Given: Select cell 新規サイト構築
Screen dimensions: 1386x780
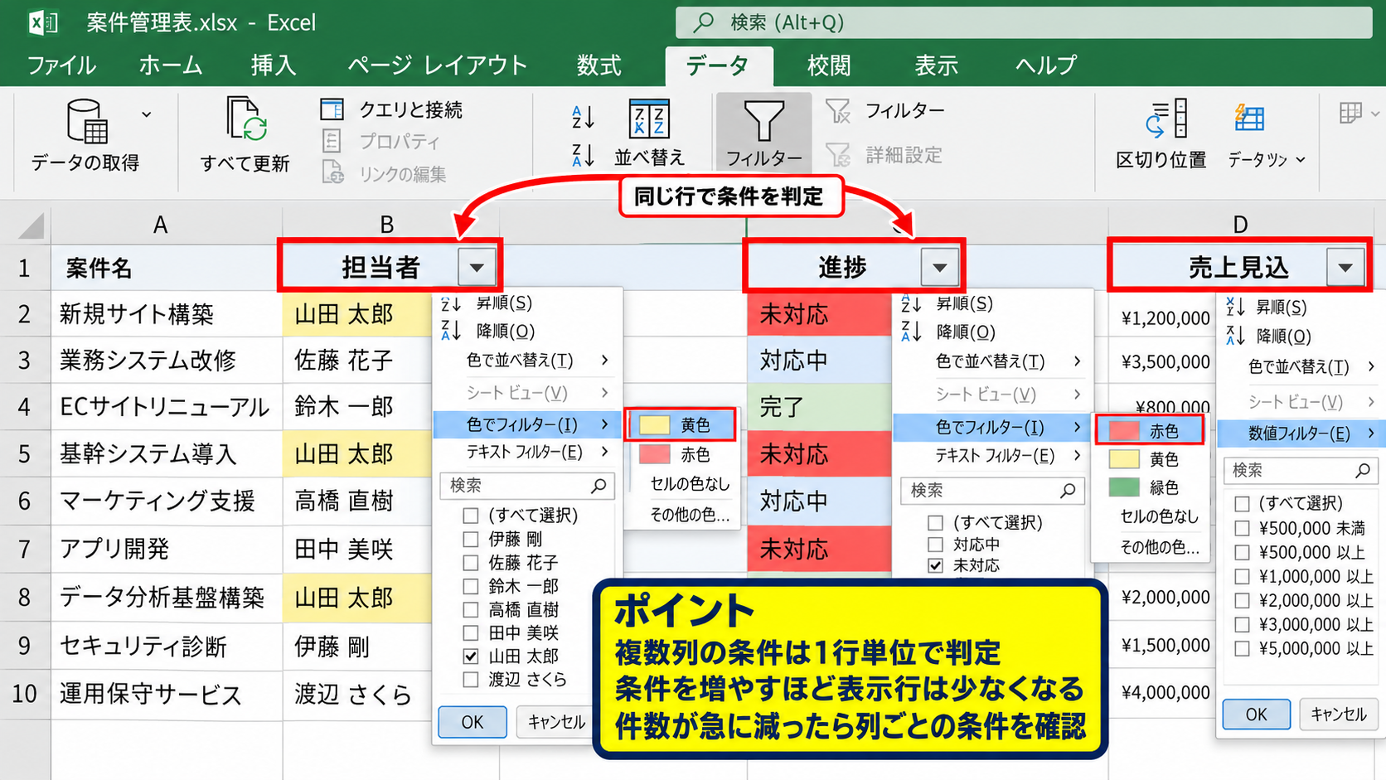Looking at the screenshot, I should click(x=166, y=314).
